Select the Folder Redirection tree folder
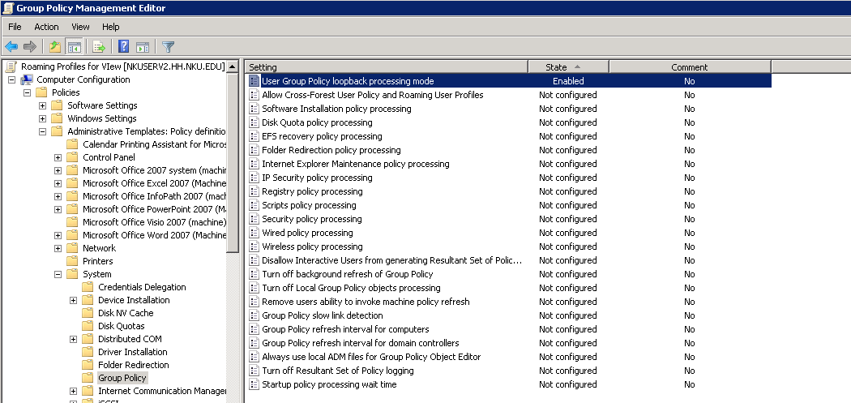 [x=134, y=365]
